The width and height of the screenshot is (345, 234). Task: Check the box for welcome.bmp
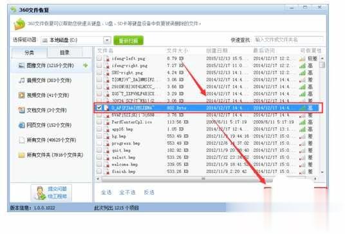point(99,164)
